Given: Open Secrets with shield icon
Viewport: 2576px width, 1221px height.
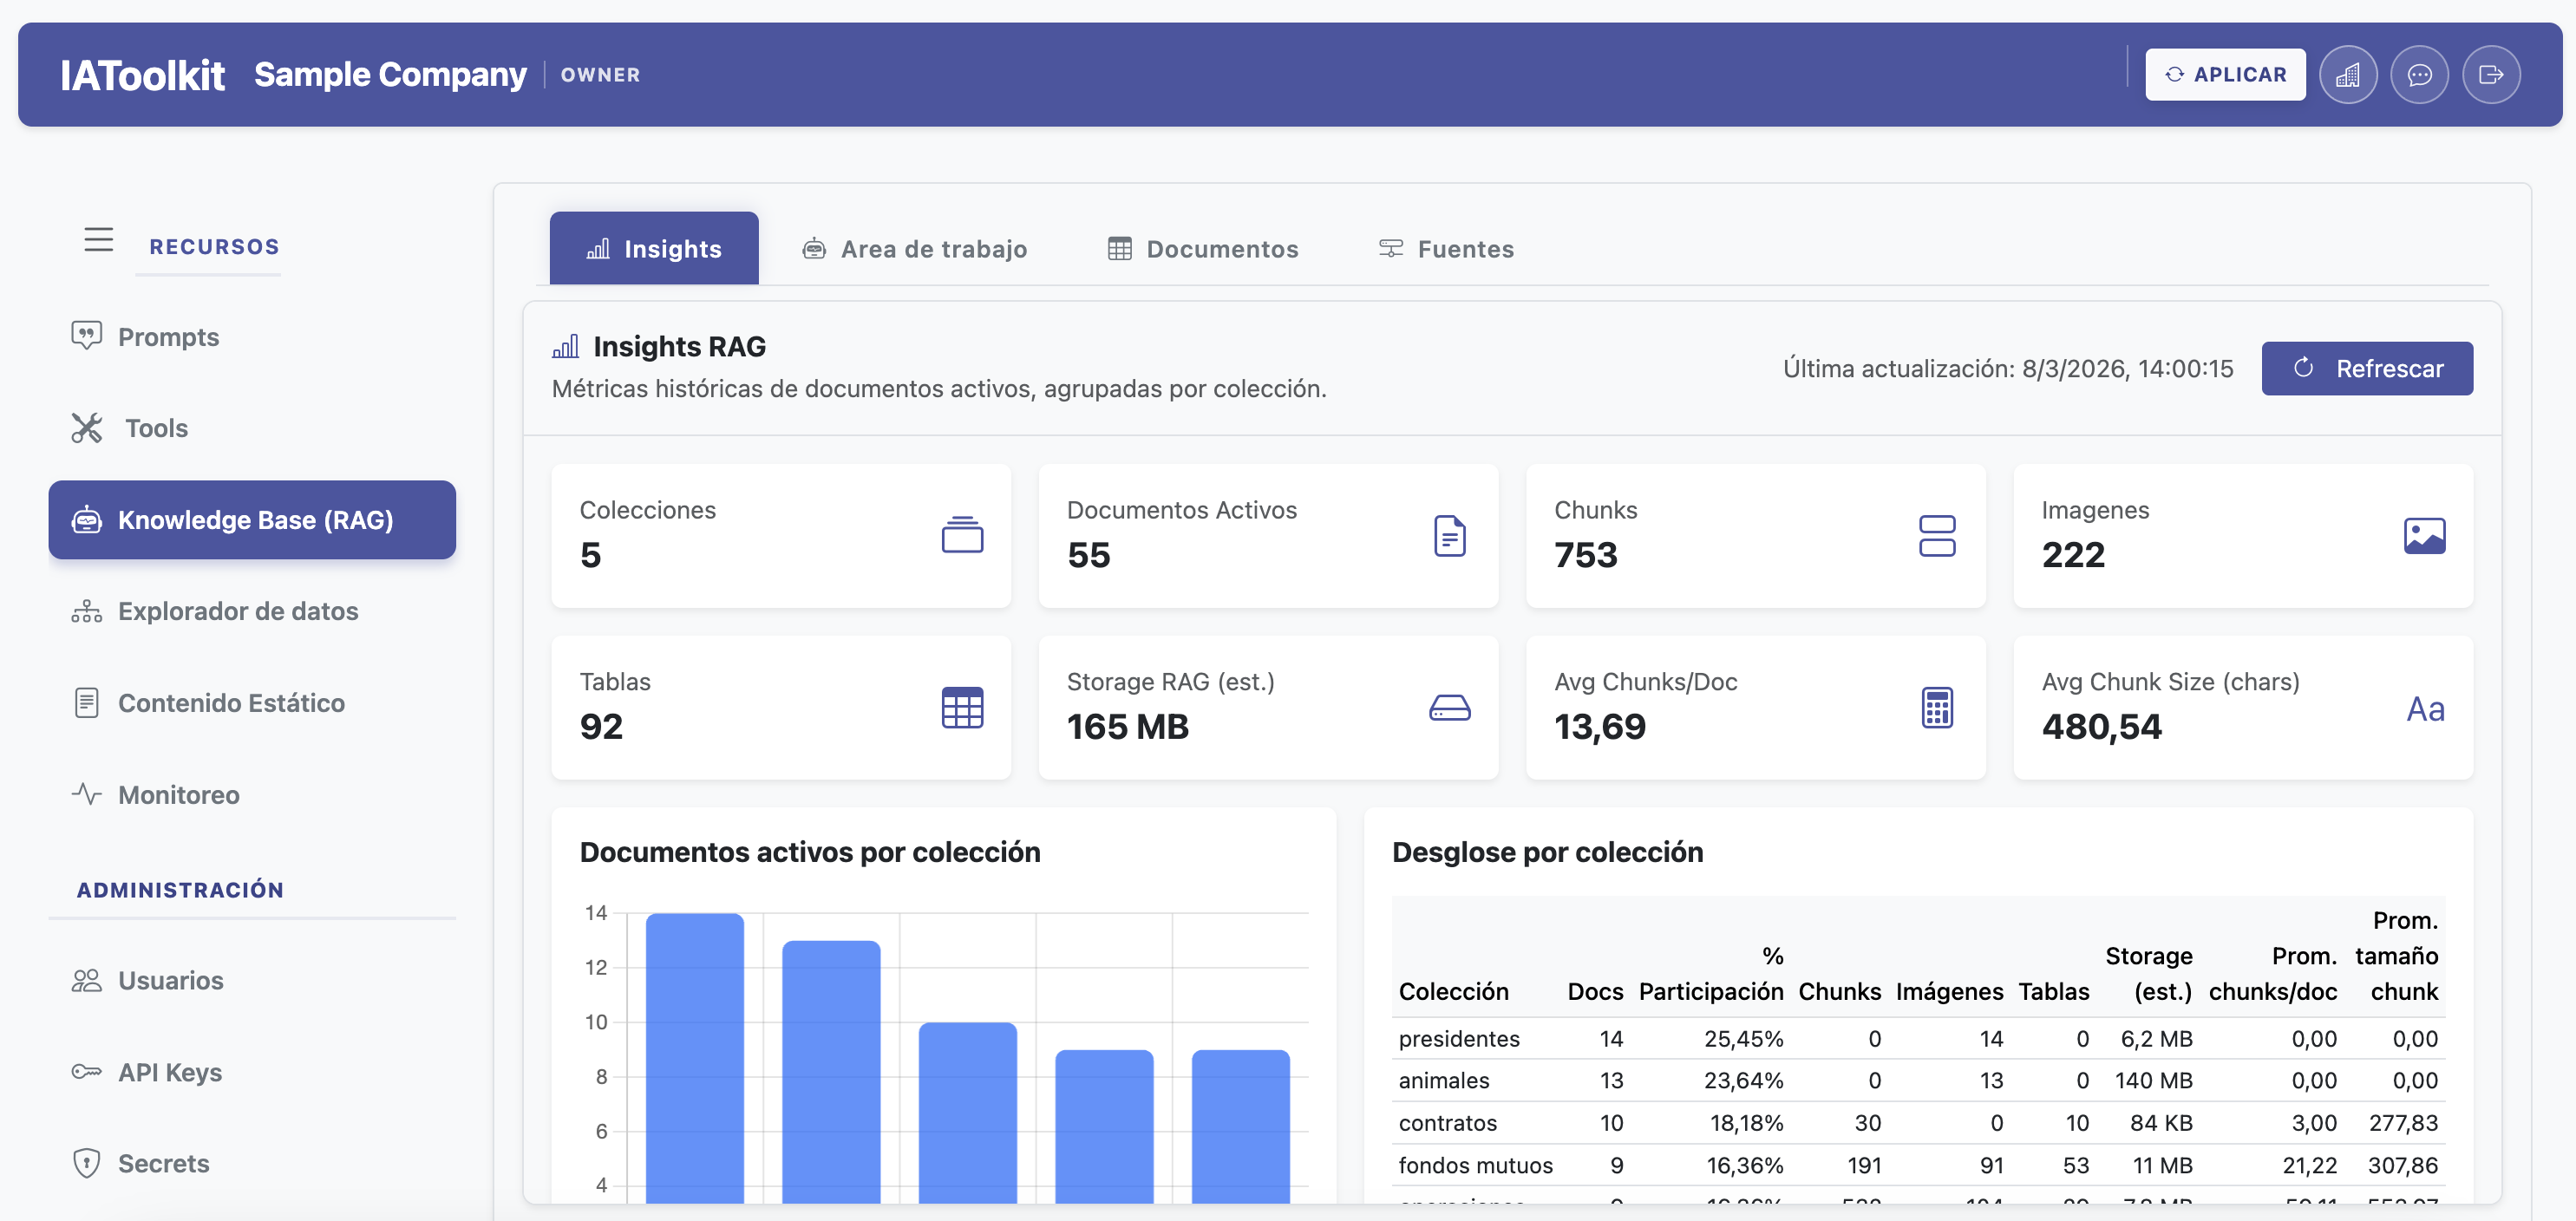Looking at the screenshot, I should [x=163, y=1163].
